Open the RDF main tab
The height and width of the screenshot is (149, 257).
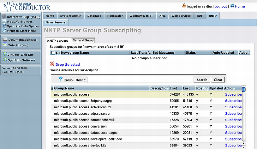click(x=200, y=16)
